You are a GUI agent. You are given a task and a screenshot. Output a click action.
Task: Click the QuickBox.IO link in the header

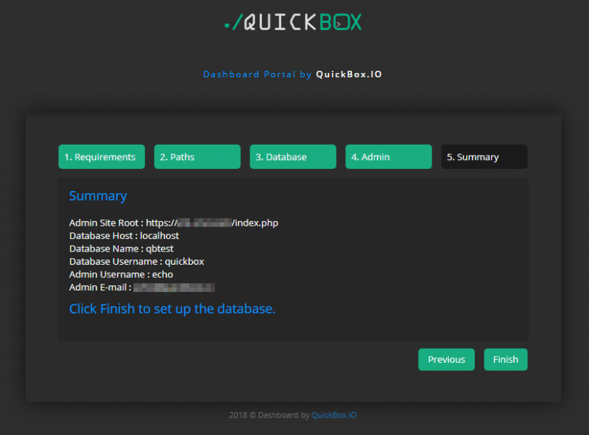[348, 74]
